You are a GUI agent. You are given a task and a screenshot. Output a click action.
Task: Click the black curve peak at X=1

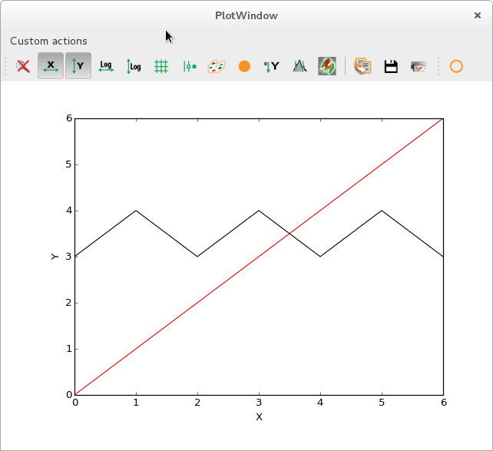[136, 211]
